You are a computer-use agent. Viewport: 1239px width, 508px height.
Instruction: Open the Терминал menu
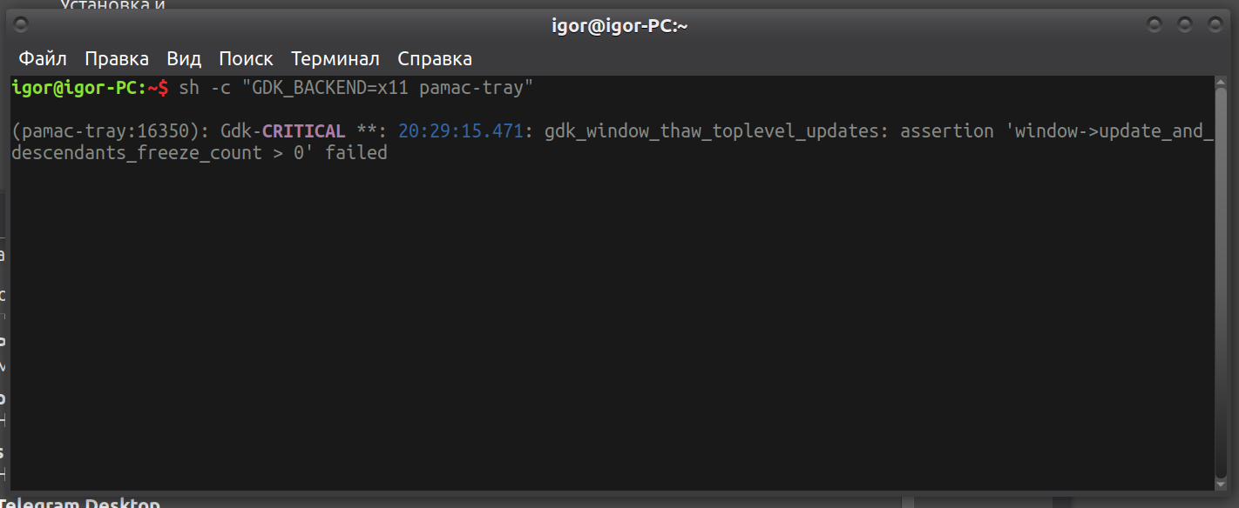335,59
